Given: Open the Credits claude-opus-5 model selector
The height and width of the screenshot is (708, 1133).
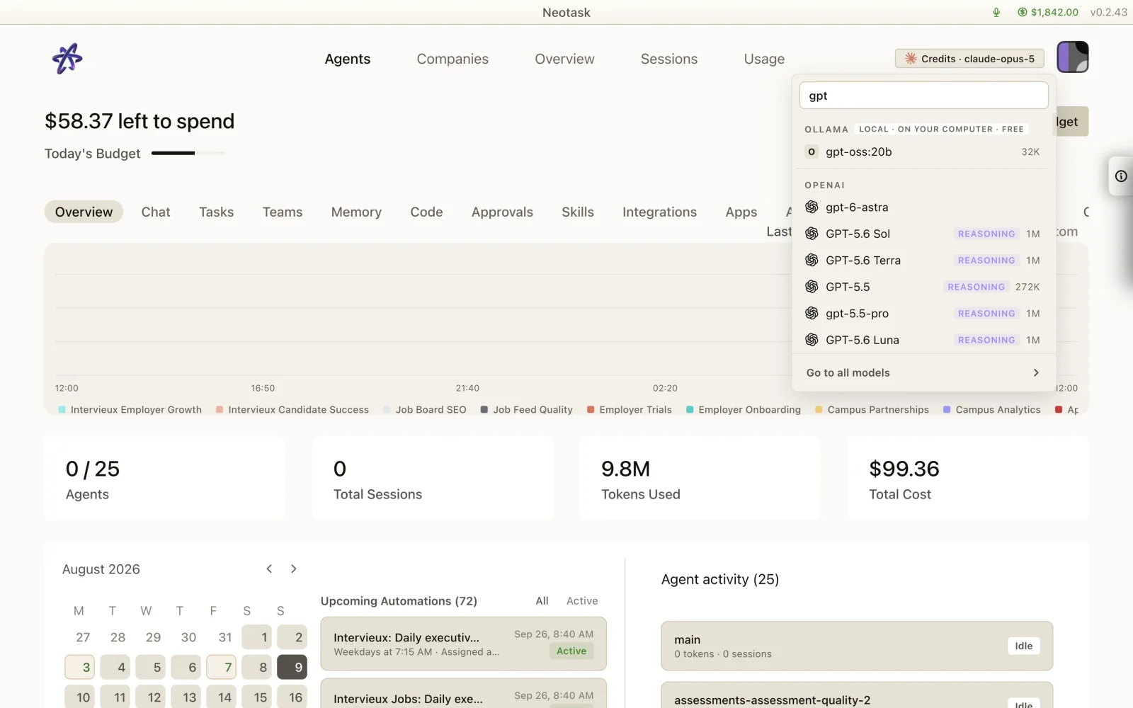Looking at the screenshot, I should 969,59.
